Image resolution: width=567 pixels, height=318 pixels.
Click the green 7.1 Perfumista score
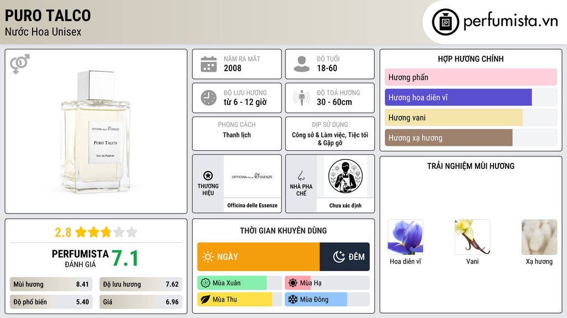125,258
